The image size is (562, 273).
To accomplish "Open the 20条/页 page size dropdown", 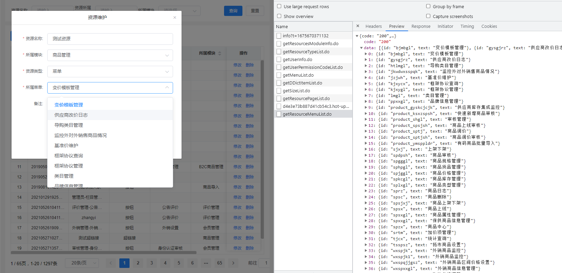I will point(81,263).
